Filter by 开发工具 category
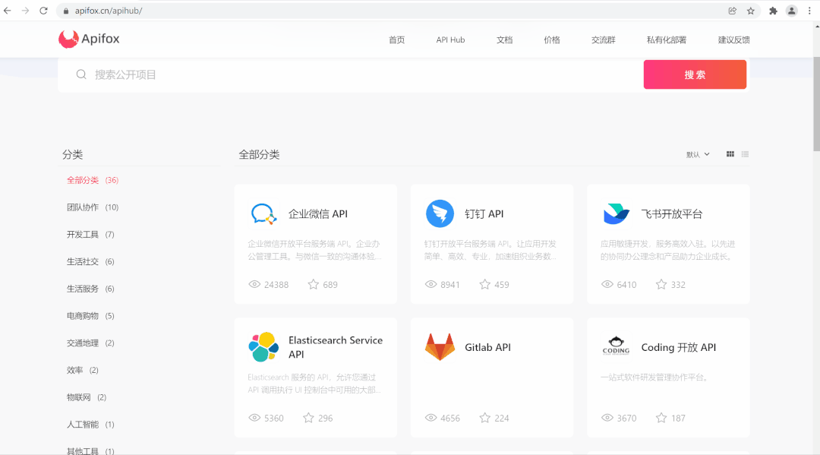Screen dimensions: 820x455 (x=90, y=234)
